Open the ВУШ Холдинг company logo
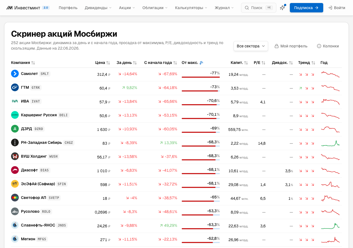 [x=15, y=156]
